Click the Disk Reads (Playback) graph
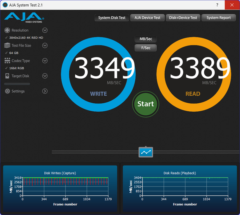240x215 pixels. (x=185, y=187)
